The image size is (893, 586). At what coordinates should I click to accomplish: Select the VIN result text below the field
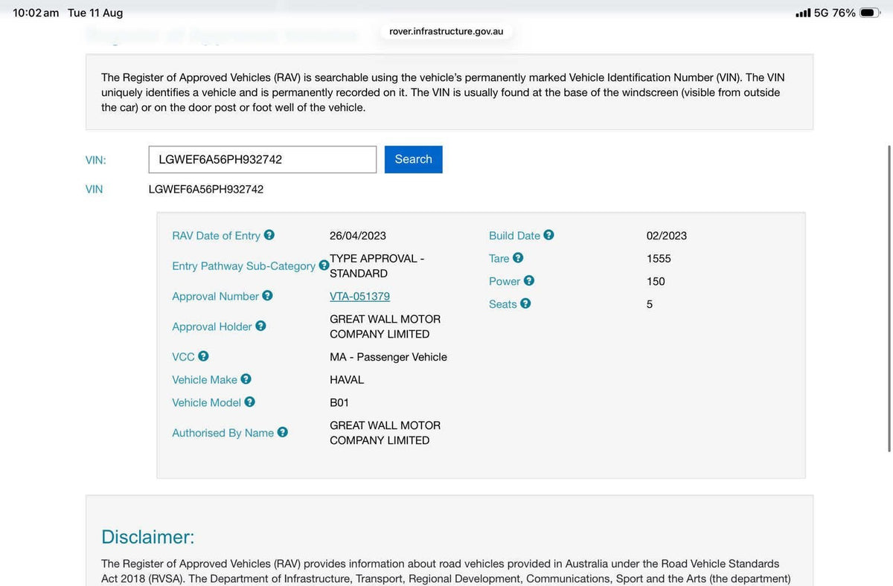206,189
